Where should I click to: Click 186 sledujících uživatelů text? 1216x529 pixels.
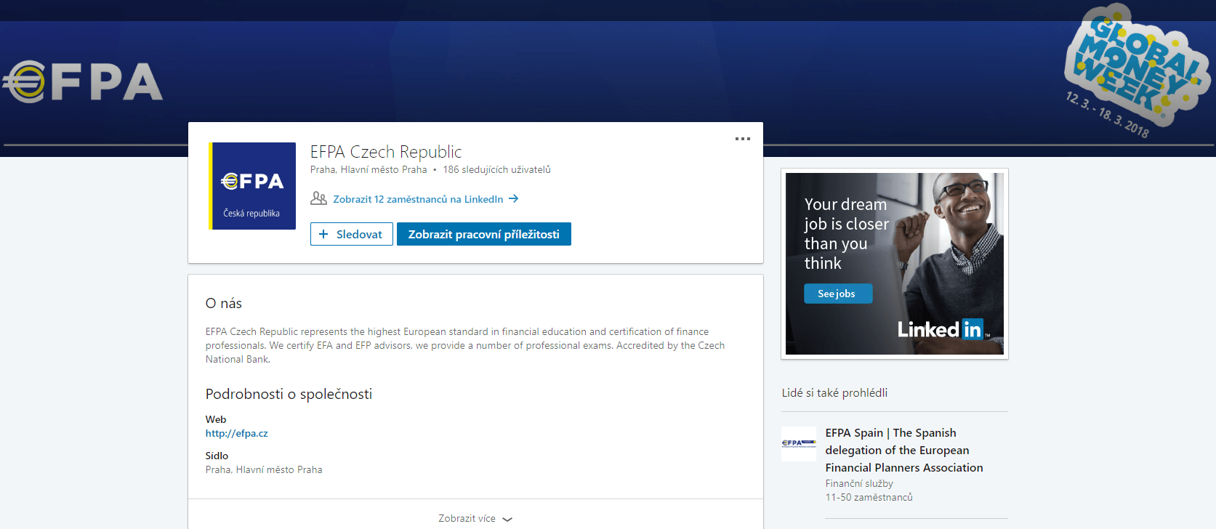[x=497, y=169]
